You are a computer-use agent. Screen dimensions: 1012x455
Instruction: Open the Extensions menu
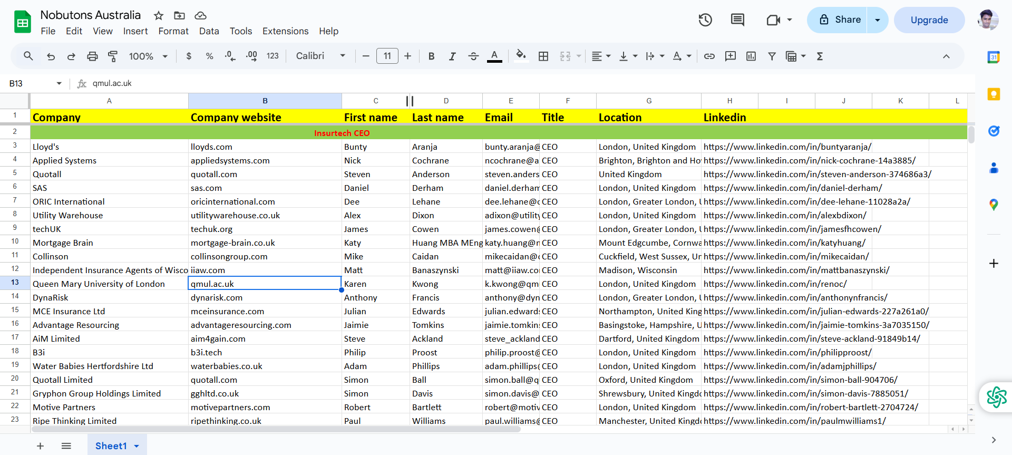pos(285,31)
